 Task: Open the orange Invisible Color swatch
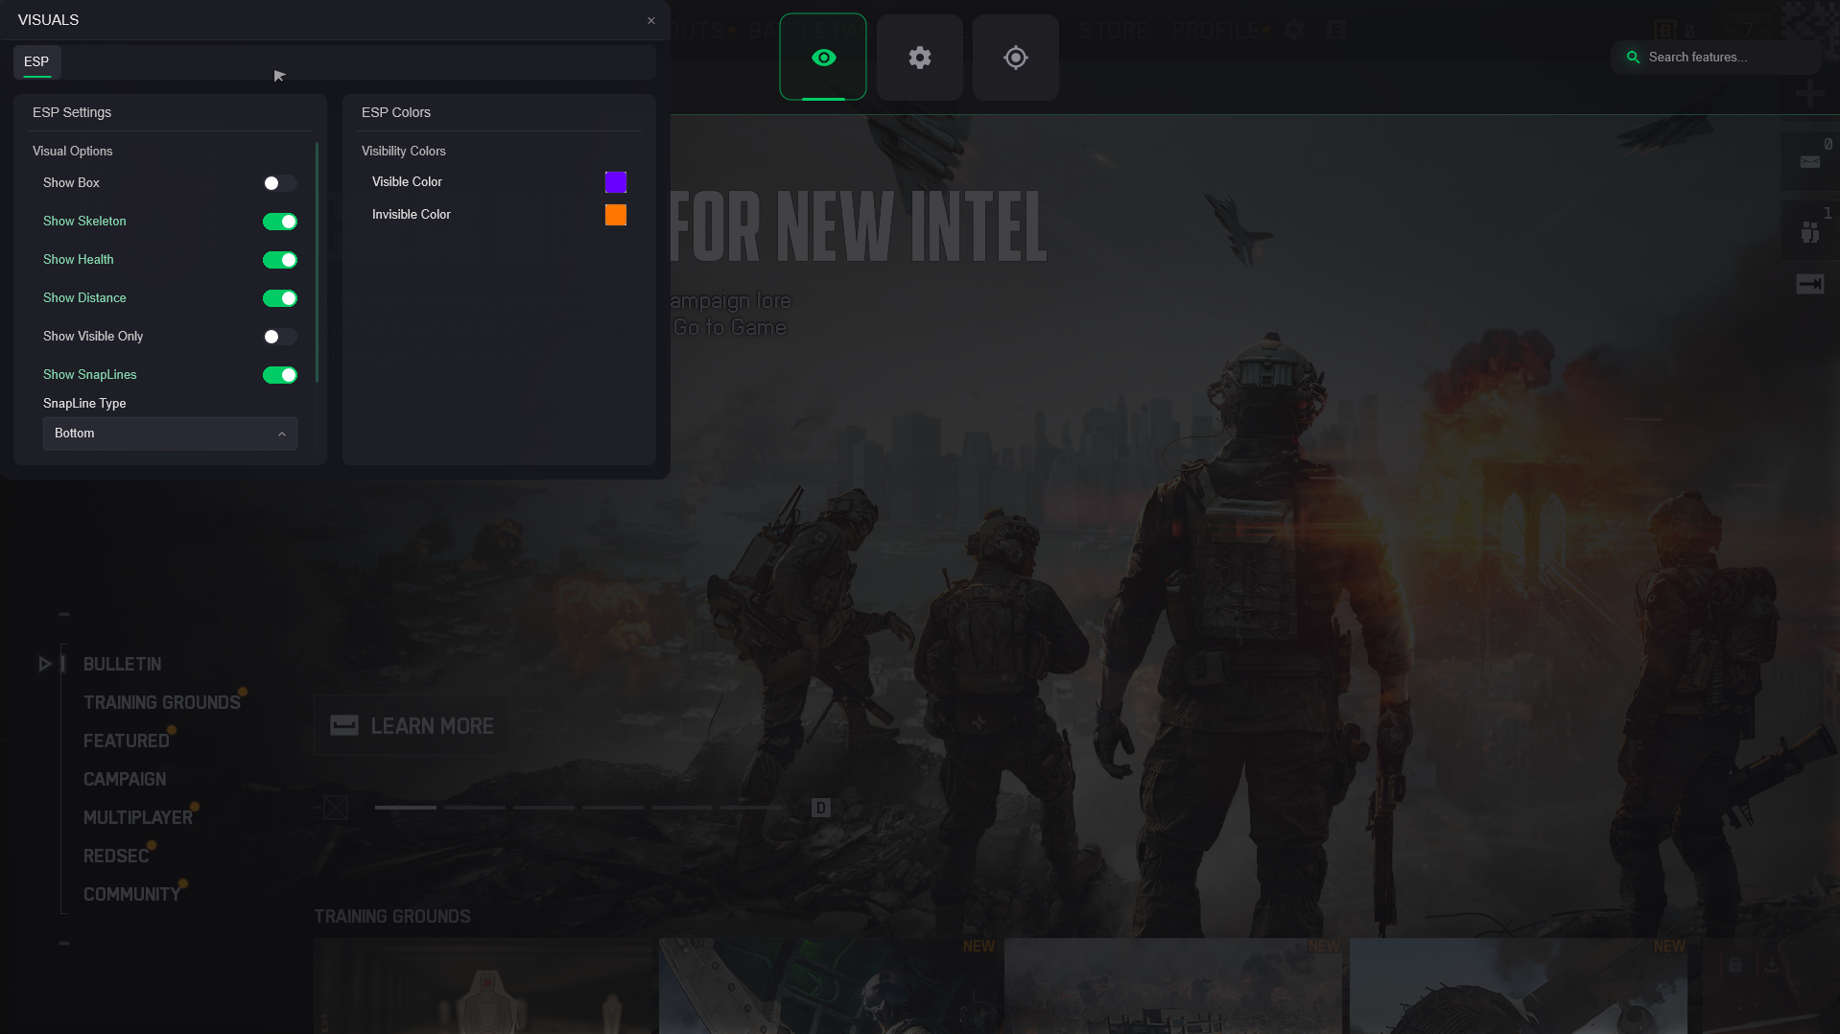pyautogui.click(x=616, y=215)
